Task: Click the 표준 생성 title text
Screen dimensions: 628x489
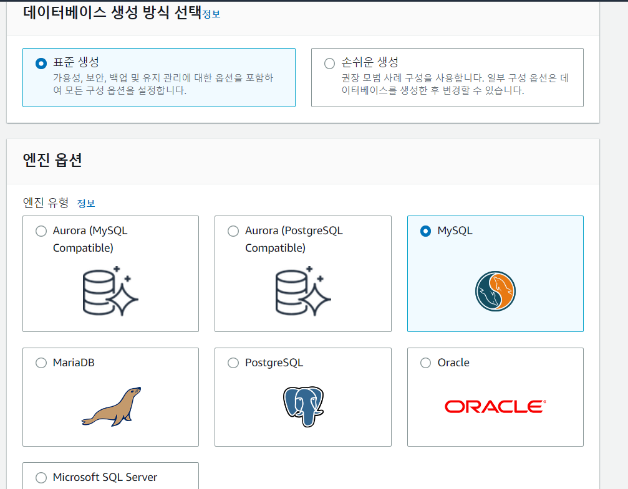Action: pyautogui.click(x=76, y=62)
